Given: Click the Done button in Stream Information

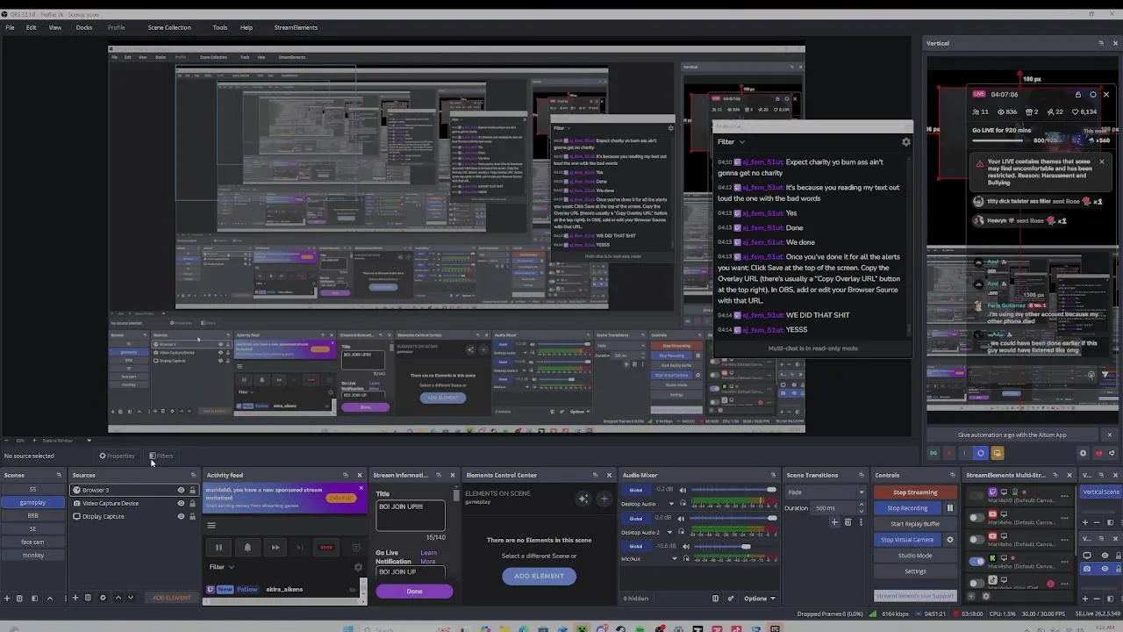Looking at the screenshot, I should tap(414, 592).
